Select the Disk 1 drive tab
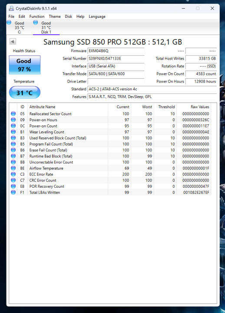225x313 pixels. [46, 27]
